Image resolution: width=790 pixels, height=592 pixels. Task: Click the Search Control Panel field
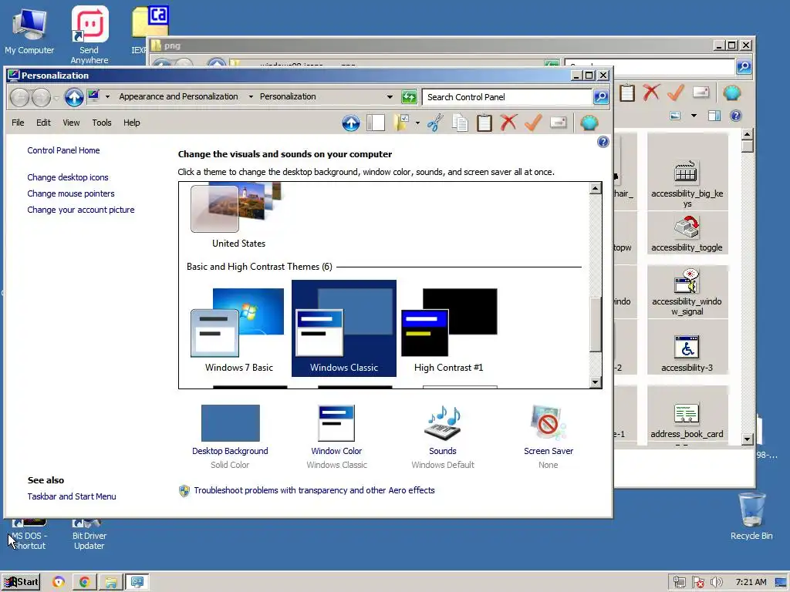click(x=507, y=97)
